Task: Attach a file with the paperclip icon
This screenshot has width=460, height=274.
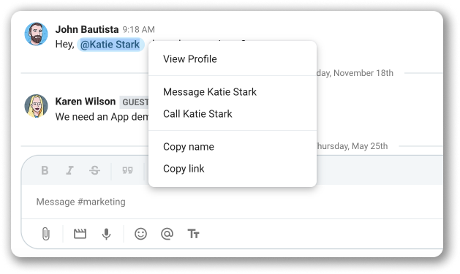Action: [46, 234]
